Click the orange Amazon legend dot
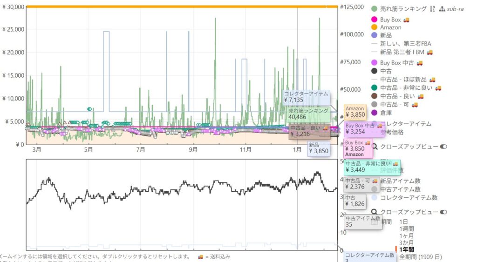477x262 pixels. pos(374,27)
